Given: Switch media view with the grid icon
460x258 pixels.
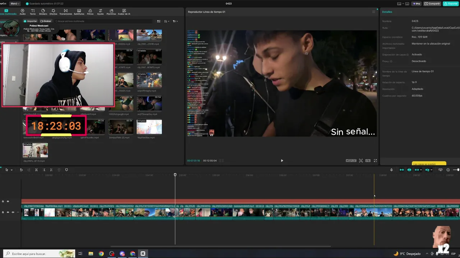Looking at the screenshot, I should [158, 21].
